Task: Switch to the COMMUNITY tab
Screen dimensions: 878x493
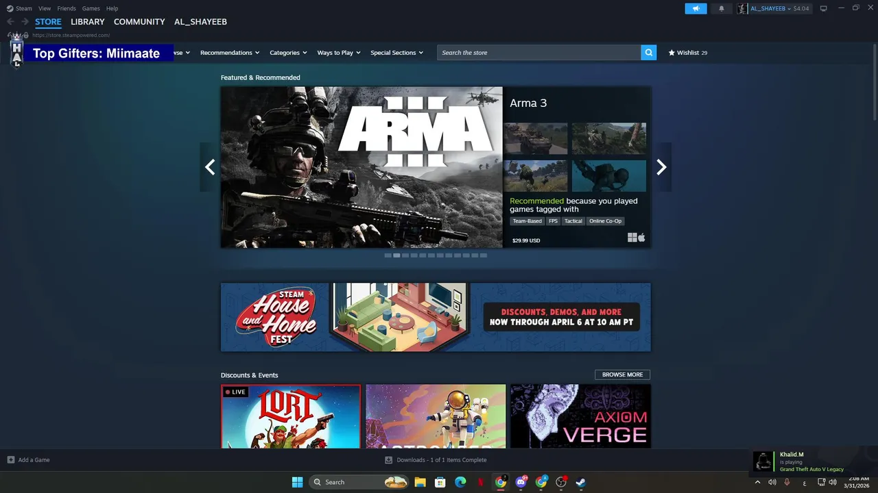Action: click(x=139, y=22)
